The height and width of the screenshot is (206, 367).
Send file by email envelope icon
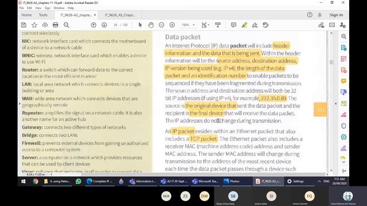point(332,25)
